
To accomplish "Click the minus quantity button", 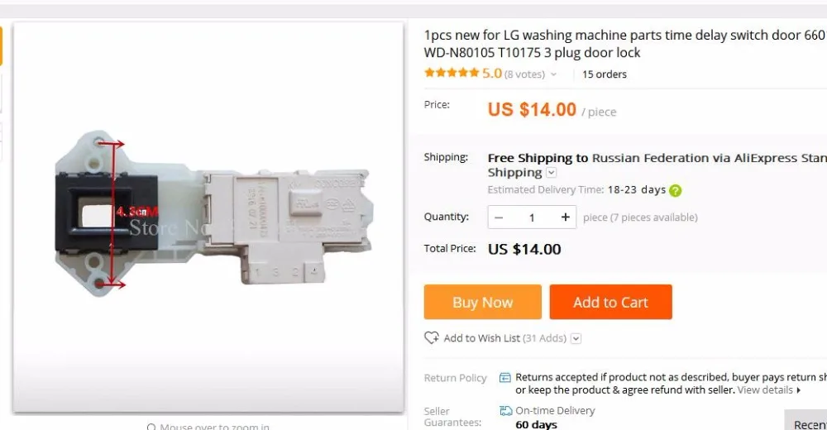I will [x=499, y=217].
